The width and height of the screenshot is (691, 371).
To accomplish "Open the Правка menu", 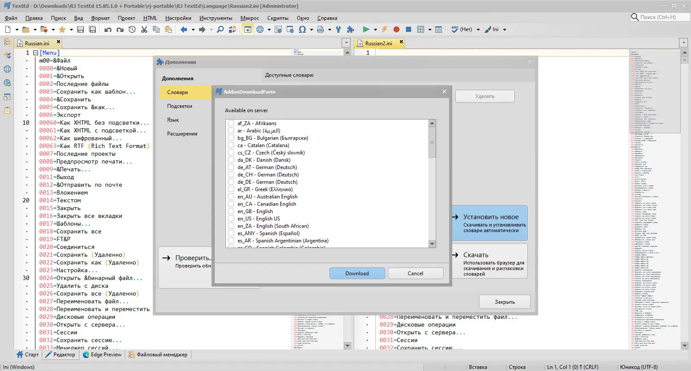I will (34, 18).
